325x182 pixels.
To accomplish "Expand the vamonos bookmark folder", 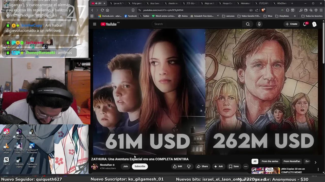I will coord(228,16).
